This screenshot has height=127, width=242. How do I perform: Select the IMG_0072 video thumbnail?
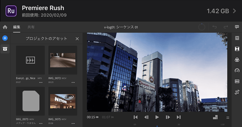tap(63, 60)
